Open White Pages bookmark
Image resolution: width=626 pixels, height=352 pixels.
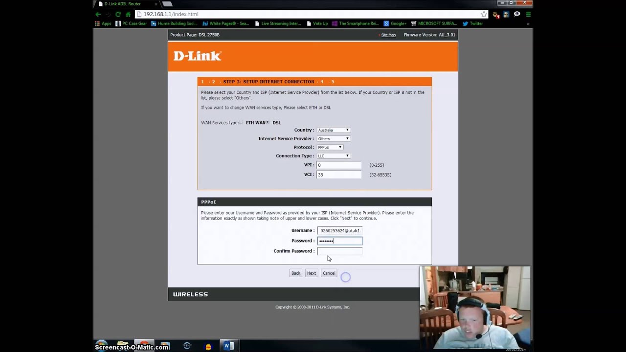coord(226,23)
